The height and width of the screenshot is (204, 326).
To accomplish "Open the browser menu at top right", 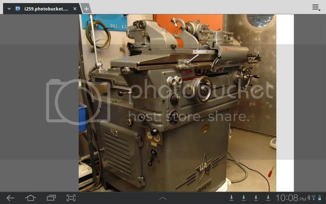I will tap(315, 7).
